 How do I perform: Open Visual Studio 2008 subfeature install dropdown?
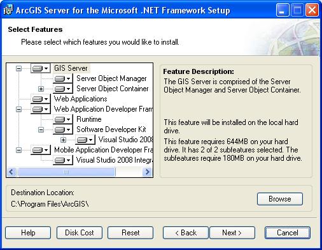click(85, 140)
